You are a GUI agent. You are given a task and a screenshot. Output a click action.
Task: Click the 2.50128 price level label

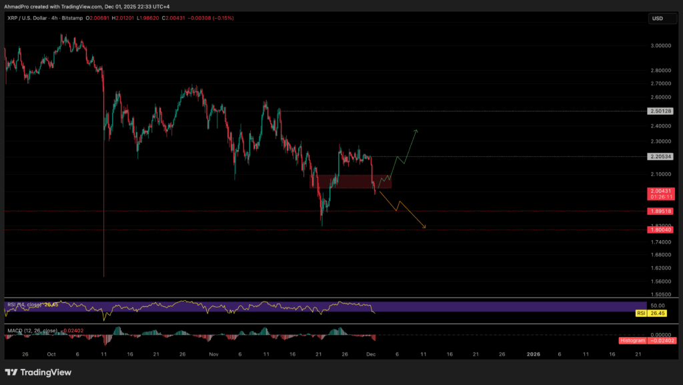[x=660, y=111]
